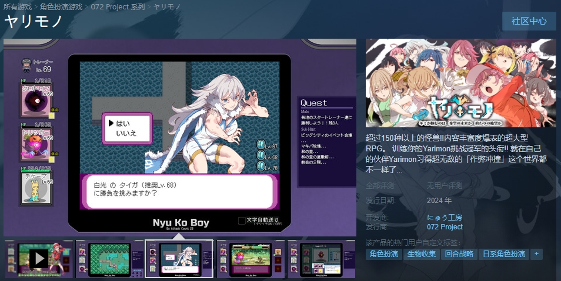Click the trainer avatar icon Lv. 69
The image size is (561, 281).
click(26, 65)
